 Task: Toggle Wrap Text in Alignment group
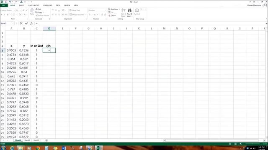click(x=75, y=10)
